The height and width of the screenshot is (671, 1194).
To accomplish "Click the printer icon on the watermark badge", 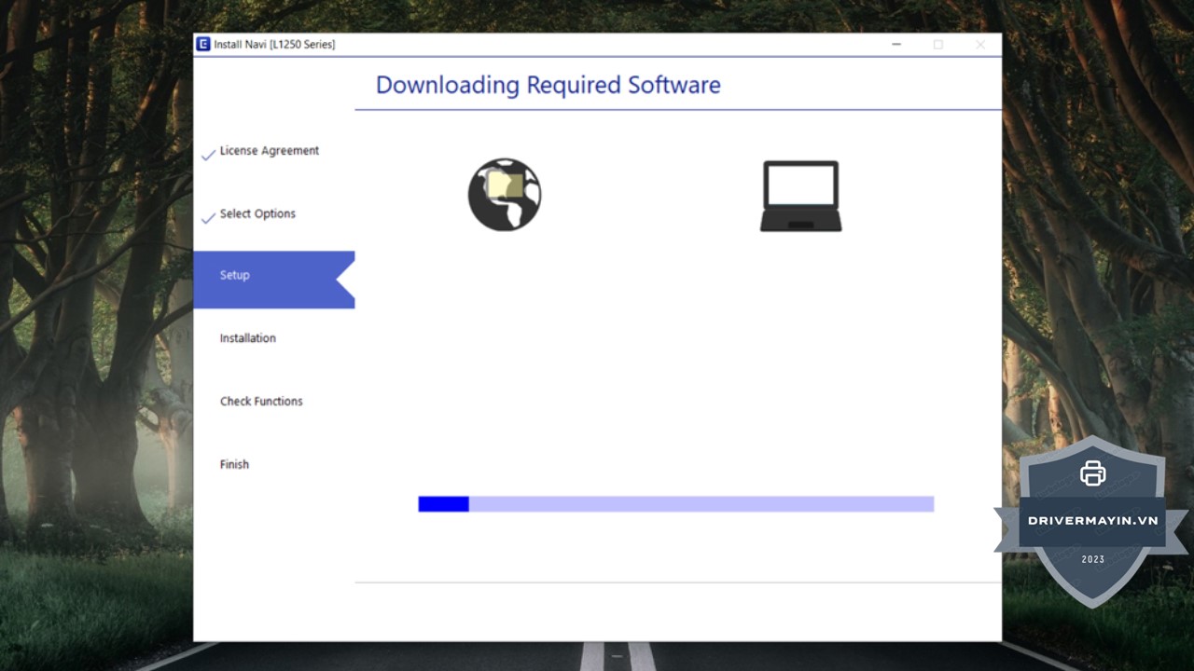I will pos(1092,473).
